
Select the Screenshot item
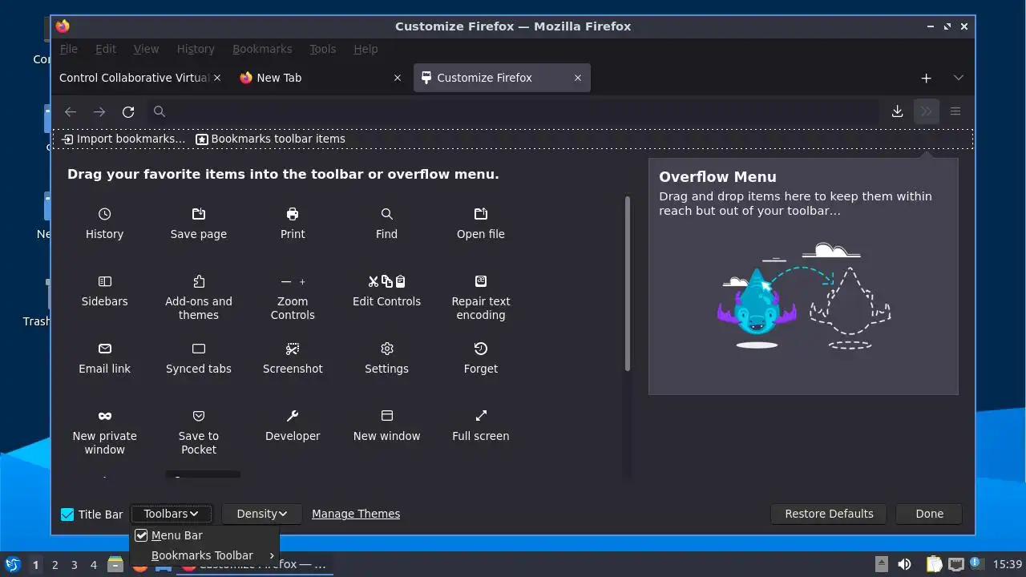tap(293, 358)
